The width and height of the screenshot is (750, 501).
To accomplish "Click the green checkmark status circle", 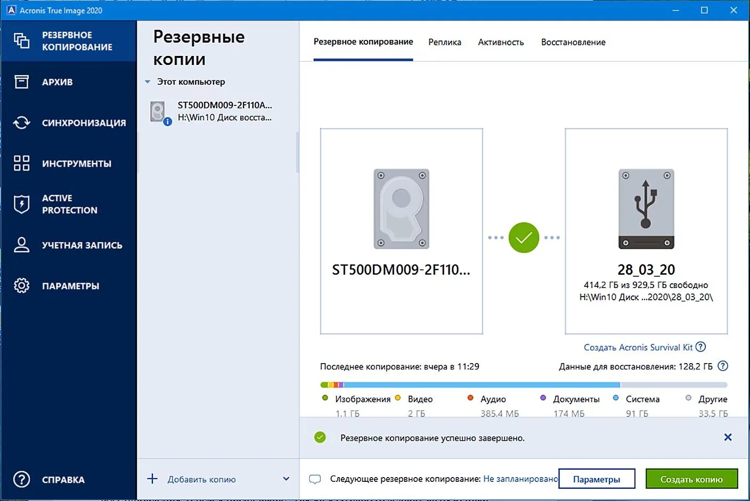I will coord(524,237).
